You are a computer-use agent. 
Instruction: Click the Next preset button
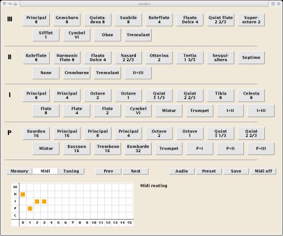[x=136, y=171]
